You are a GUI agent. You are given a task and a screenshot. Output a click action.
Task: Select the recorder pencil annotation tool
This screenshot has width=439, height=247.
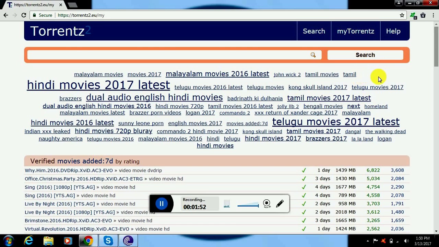[280, 204]
